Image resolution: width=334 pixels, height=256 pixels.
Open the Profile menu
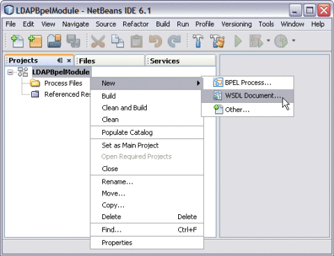[205, 24]
